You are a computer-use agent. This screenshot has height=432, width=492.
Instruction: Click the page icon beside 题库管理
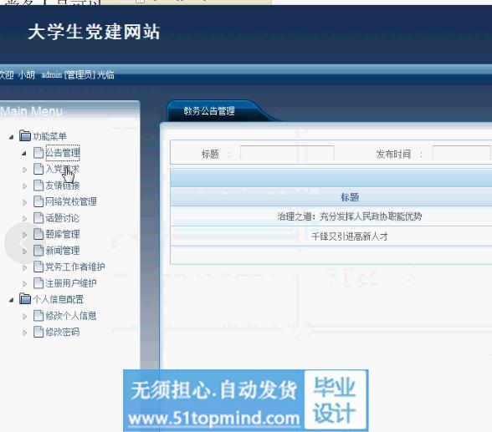click(38, 234)
